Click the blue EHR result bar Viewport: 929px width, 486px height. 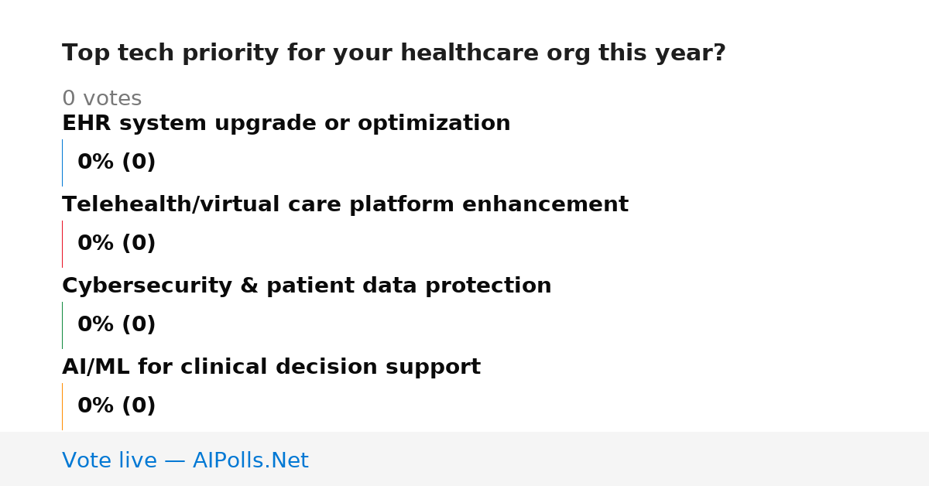pos(62,163)
